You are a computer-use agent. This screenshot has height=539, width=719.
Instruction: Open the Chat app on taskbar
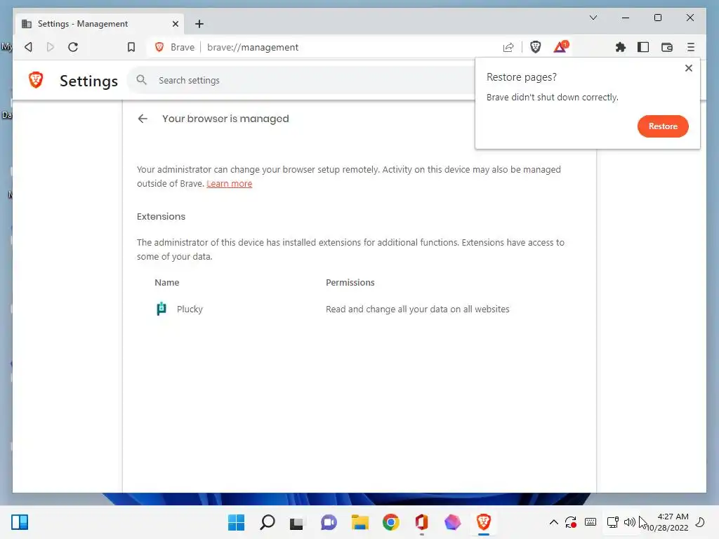[329, 522]
